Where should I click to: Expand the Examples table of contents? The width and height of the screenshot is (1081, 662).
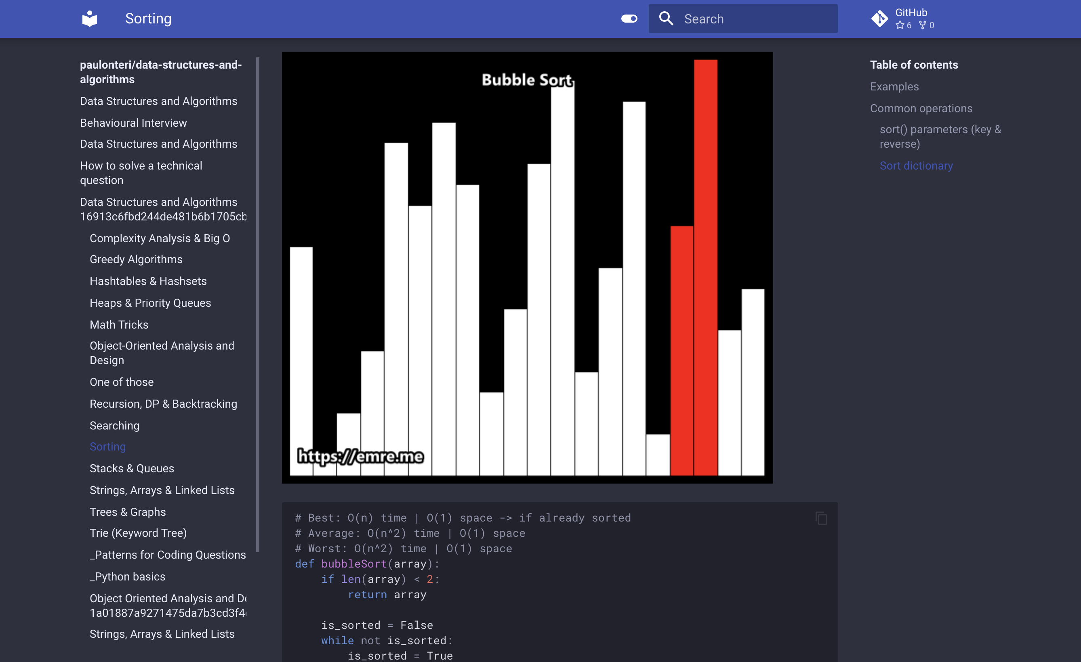[x=894, y=86]
